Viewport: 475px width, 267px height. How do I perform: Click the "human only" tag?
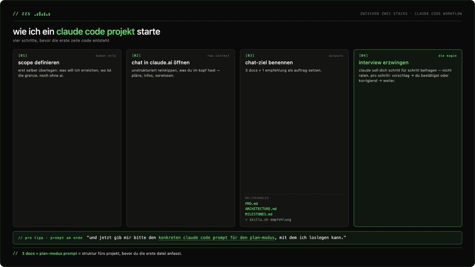coord(106,56)
